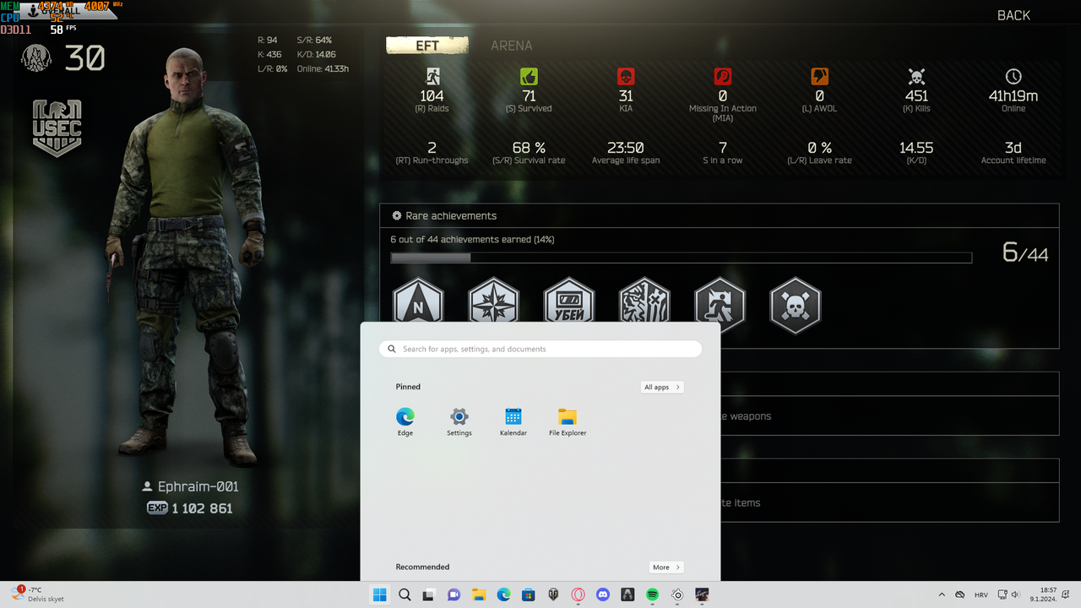The height and width of the screenshot is (608, 1081).
Task: Click the achievements progress bar
Action: point(681,258)
